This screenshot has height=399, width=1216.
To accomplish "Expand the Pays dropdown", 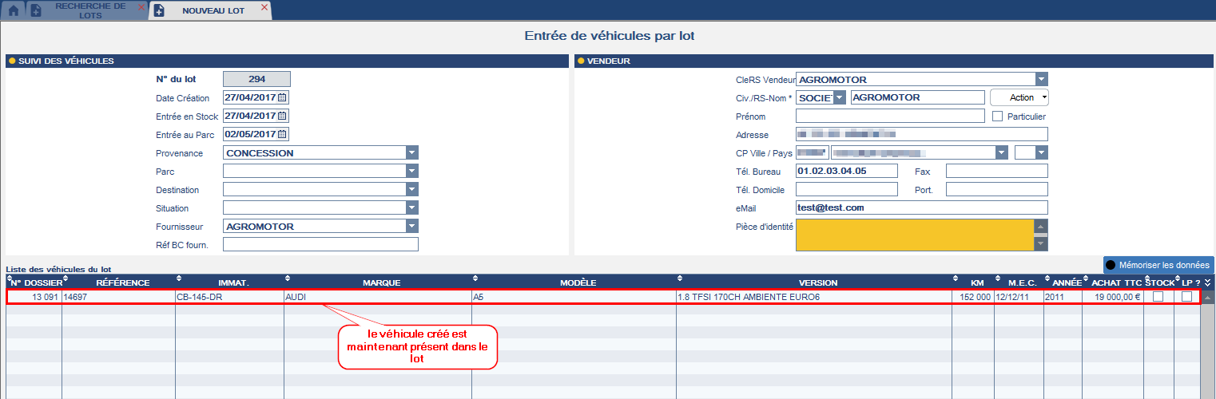I will tap(1041, 152).
